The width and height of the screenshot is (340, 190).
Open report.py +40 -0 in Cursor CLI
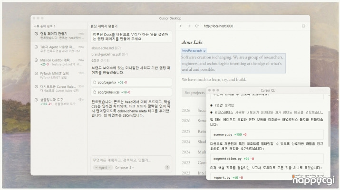(x=267, y=177)
